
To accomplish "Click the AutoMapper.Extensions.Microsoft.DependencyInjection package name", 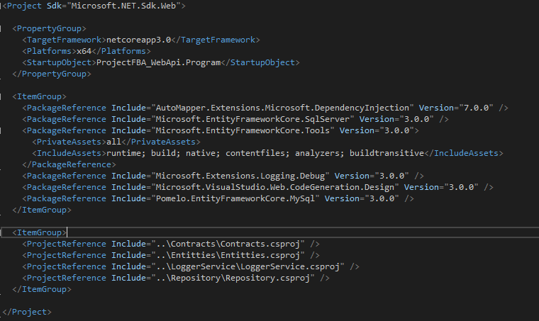I will click(282, 108).
